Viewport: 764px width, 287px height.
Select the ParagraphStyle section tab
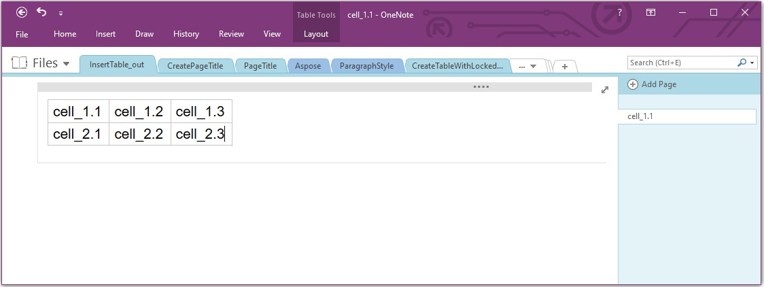pos(367,66)
